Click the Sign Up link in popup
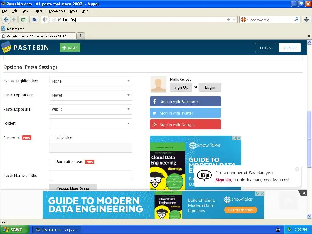The image size is (312, 234). click(x=223, y=180)
